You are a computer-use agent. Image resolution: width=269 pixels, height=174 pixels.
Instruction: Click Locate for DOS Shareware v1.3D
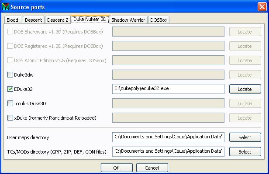(245, 32)
